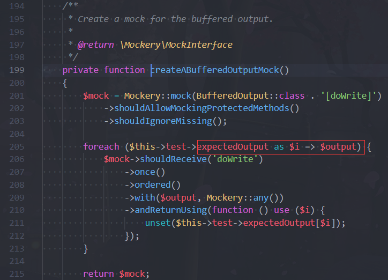Click the docblock opener '/**' on line 194
Image resolution: width=388 pixels, height=280 pixels.
click(70, 6)
